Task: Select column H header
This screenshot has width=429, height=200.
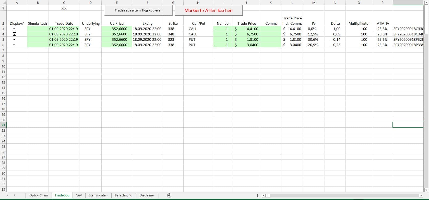Action: 198,3
